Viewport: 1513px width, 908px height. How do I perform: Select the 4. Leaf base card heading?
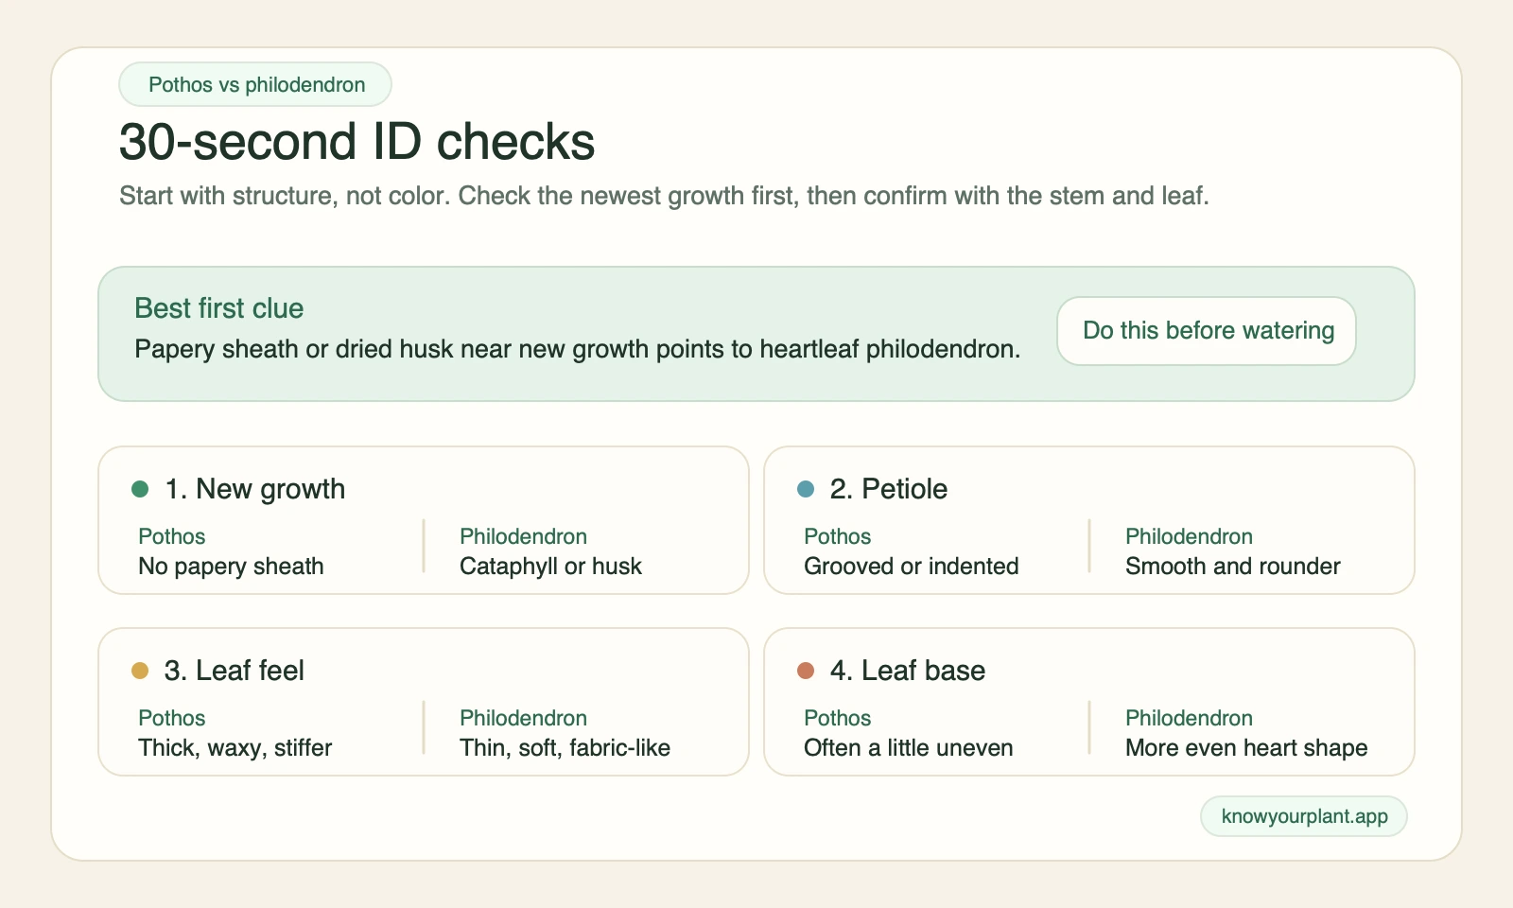908,671
